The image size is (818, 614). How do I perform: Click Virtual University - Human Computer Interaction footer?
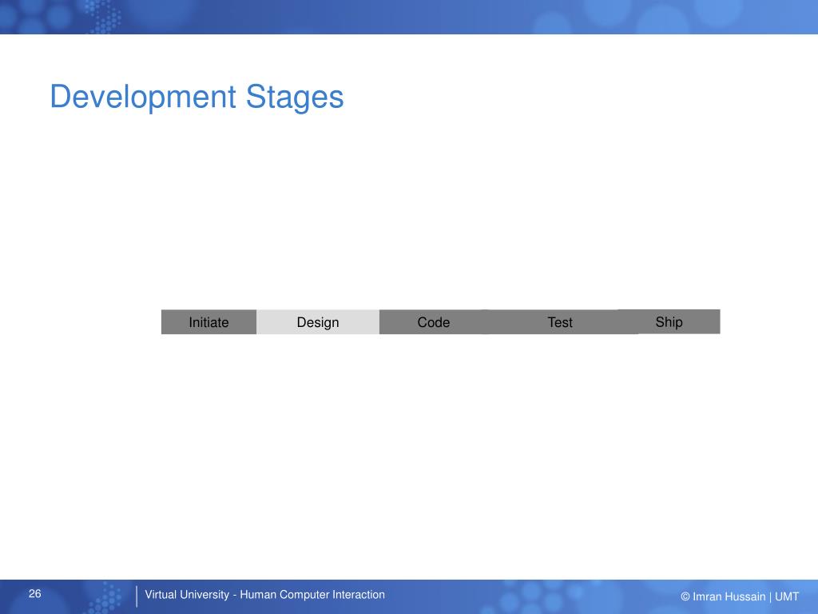tap(265, 595)
